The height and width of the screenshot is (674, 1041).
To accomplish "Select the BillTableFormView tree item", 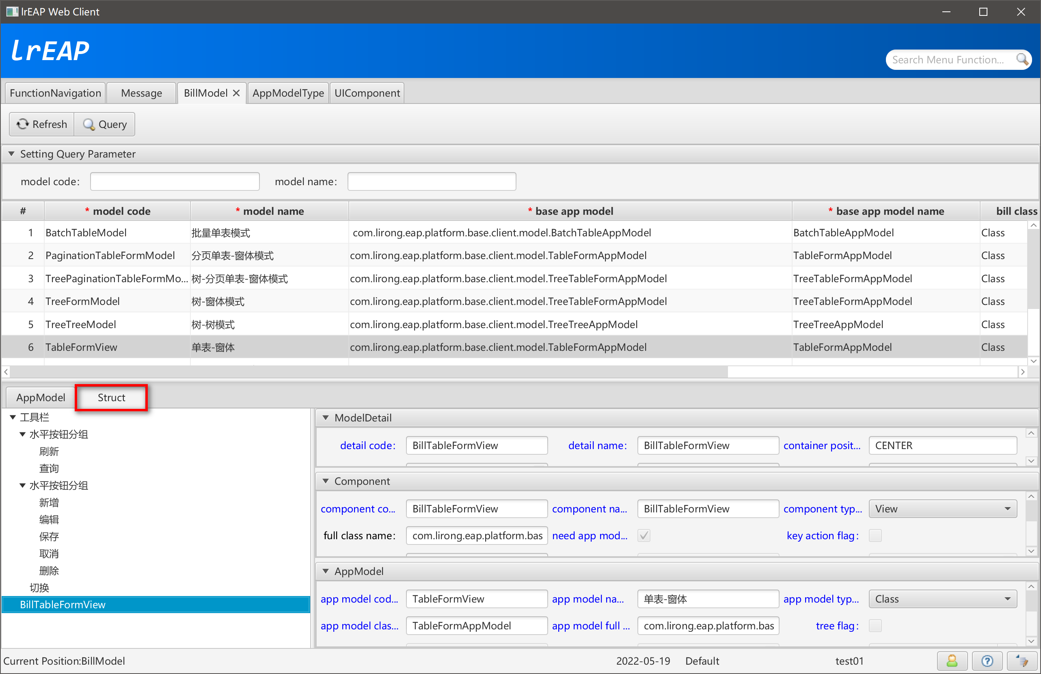I will point(156,605).
